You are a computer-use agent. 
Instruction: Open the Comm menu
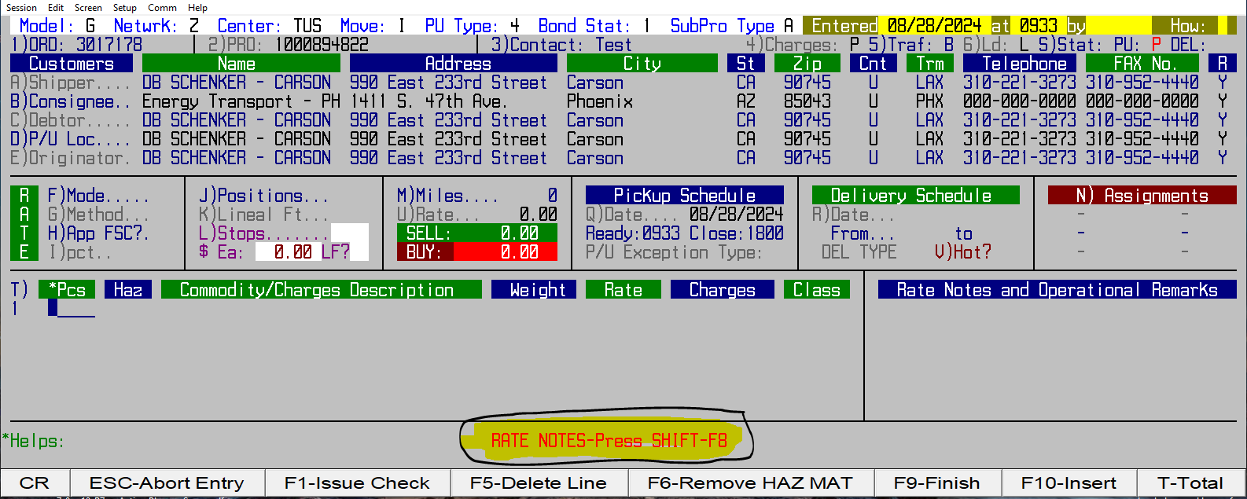(x=162, y=8)
